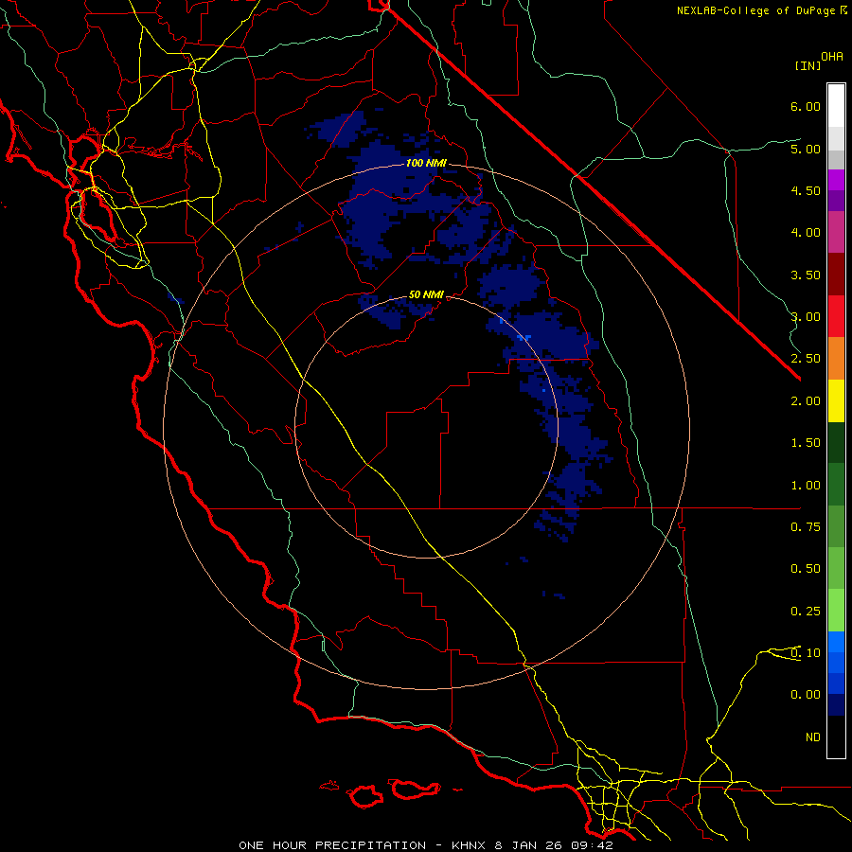Click the "ONE HOUR PRECIPITATION - KHNX" caption
Screen dimensions: 852x852
[364, 845]
